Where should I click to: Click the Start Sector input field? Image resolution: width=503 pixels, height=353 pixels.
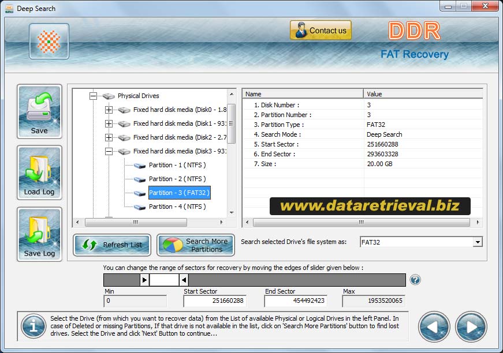pyautogui.click(x=215, y=301)
